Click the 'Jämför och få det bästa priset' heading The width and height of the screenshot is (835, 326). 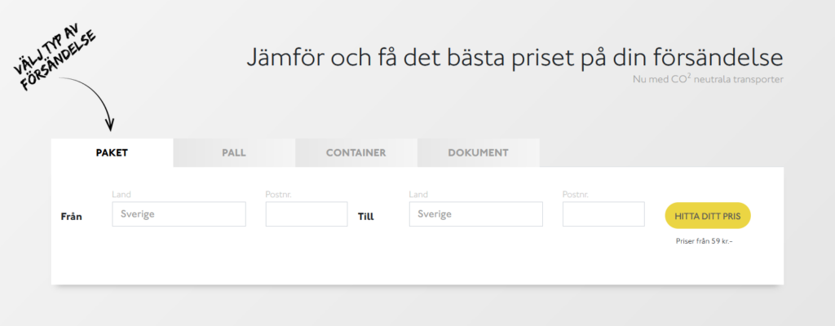coord(515,58)
